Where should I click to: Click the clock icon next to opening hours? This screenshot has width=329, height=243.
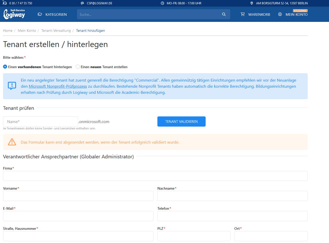pos(162,3)
